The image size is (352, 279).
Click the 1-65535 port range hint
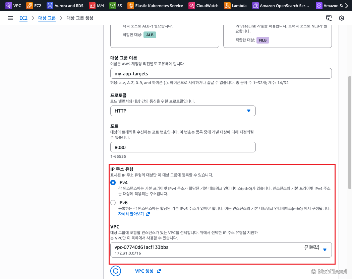118,156
